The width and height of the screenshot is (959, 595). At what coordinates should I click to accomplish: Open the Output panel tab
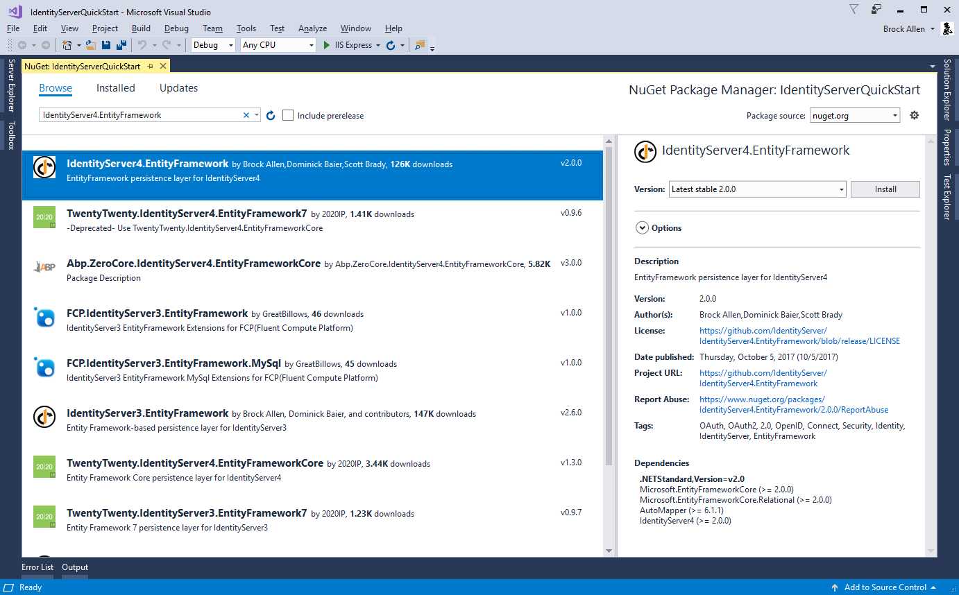coord(75,567)
